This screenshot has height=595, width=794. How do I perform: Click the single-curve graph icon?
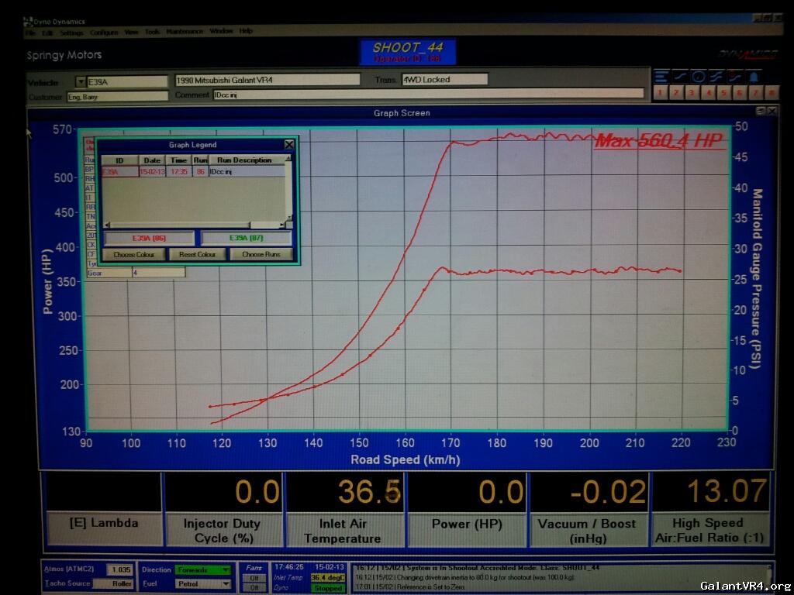(x=679, y=77)
